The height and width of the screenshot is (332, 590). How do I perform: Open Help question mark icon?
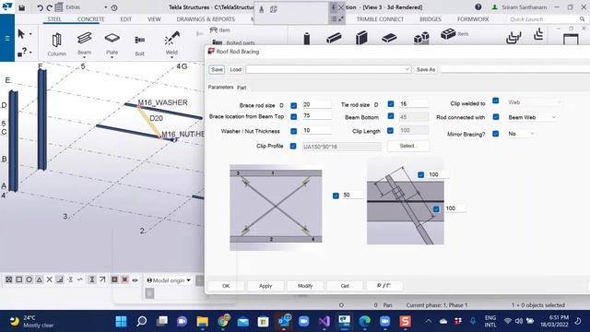coord(478,7)
